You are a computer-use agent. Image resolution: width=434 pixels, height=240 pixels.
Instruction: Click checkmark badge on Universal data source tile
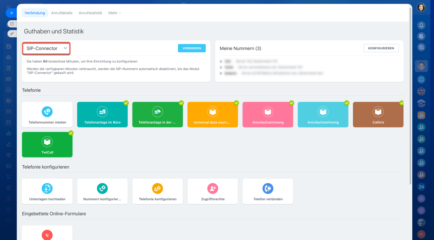click(236, 103)
